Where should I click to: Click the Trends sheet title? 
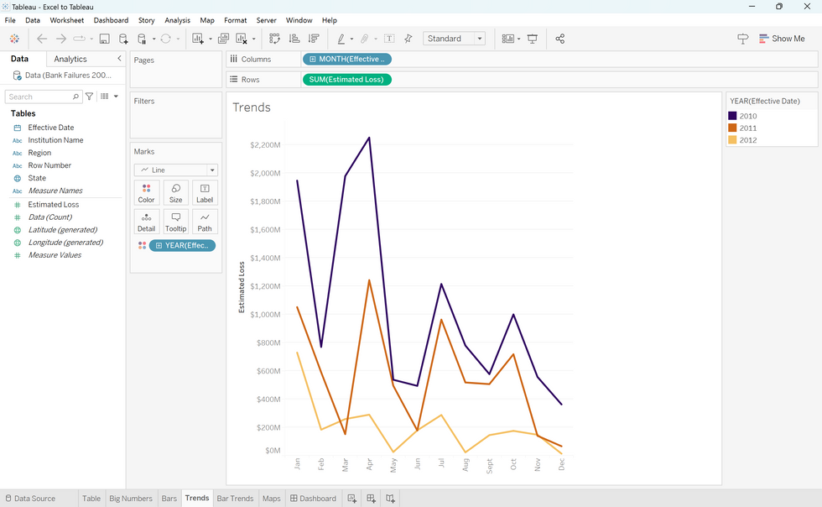tap(252, 107)
